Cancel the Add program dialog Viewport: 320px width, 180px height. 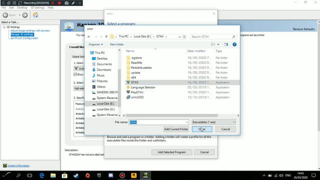(x=204, y=152)
